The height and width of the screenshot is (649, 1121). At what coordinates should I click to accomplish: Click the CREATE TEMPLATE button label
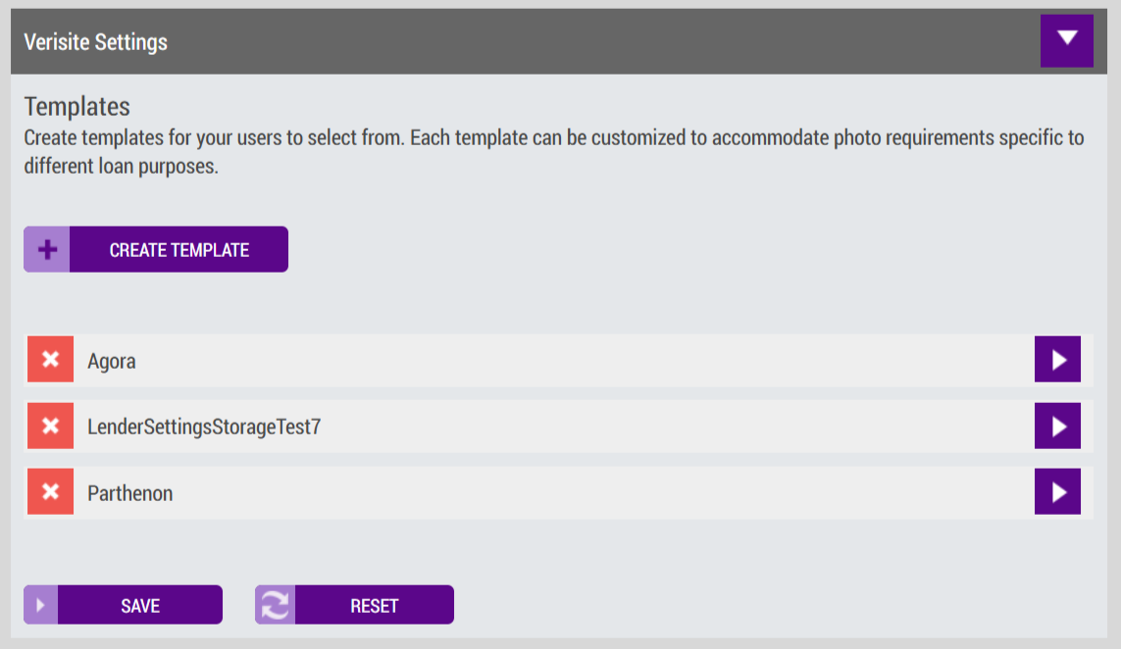pyautogui.click(x=178, y=250)
